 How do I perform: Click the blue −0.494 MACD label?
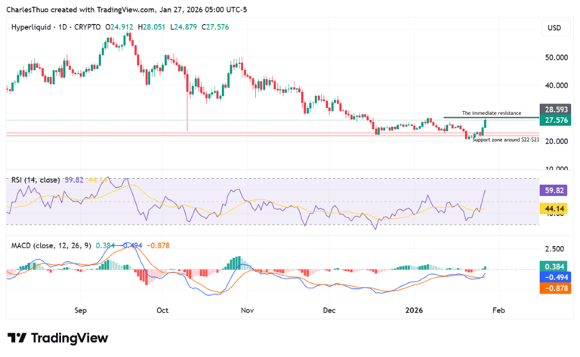tap(555, 277)
